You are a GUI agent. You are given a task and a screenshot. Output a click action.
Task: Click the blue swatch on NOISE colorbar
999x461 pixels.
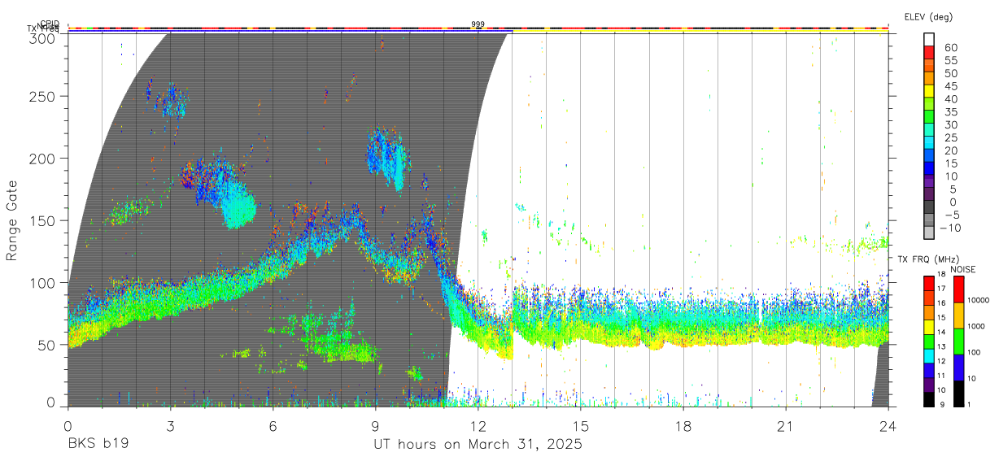coord(958,367)
